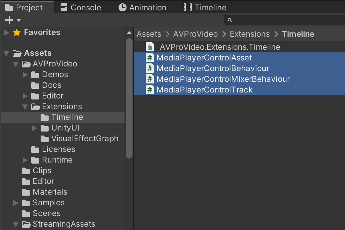Open the Clips folder in tree
The width and height of the screenshot is (345, 230).
42,171
